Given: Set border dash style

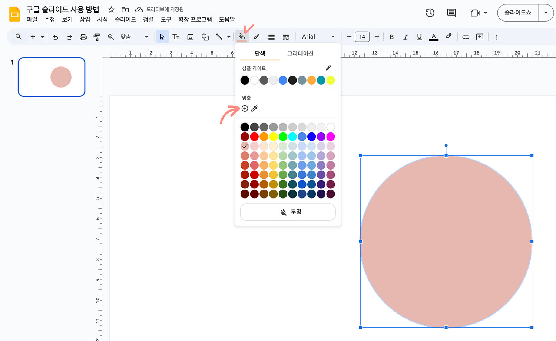Looking at the screenshot, I should [286, 37].
